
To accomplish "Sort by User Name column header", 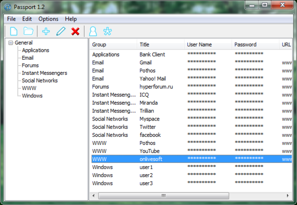I will [x=208, y=44].
